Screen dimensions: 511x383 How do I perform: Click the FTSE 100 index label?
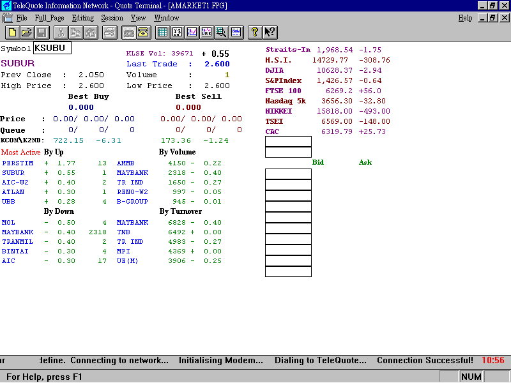coord(283,91)
